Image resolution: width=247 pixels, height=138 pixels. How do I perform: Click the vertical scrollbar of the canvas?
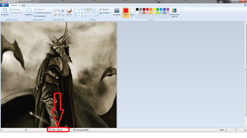pos(245,70)
